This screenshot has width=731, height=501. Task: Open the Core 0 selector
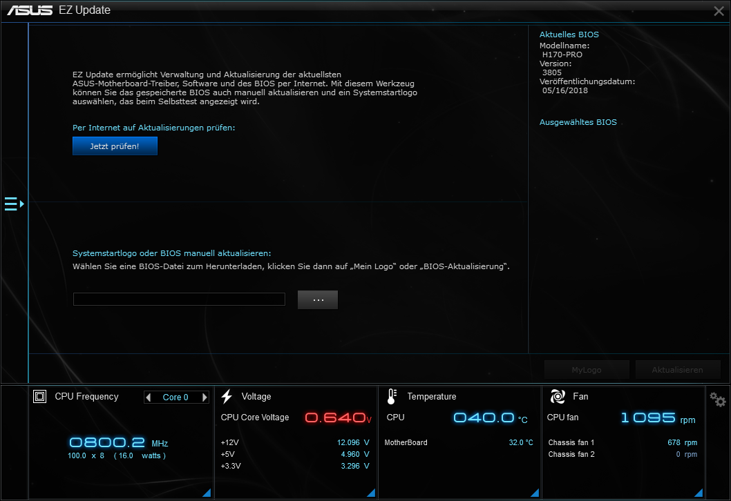tap(175, 397)
